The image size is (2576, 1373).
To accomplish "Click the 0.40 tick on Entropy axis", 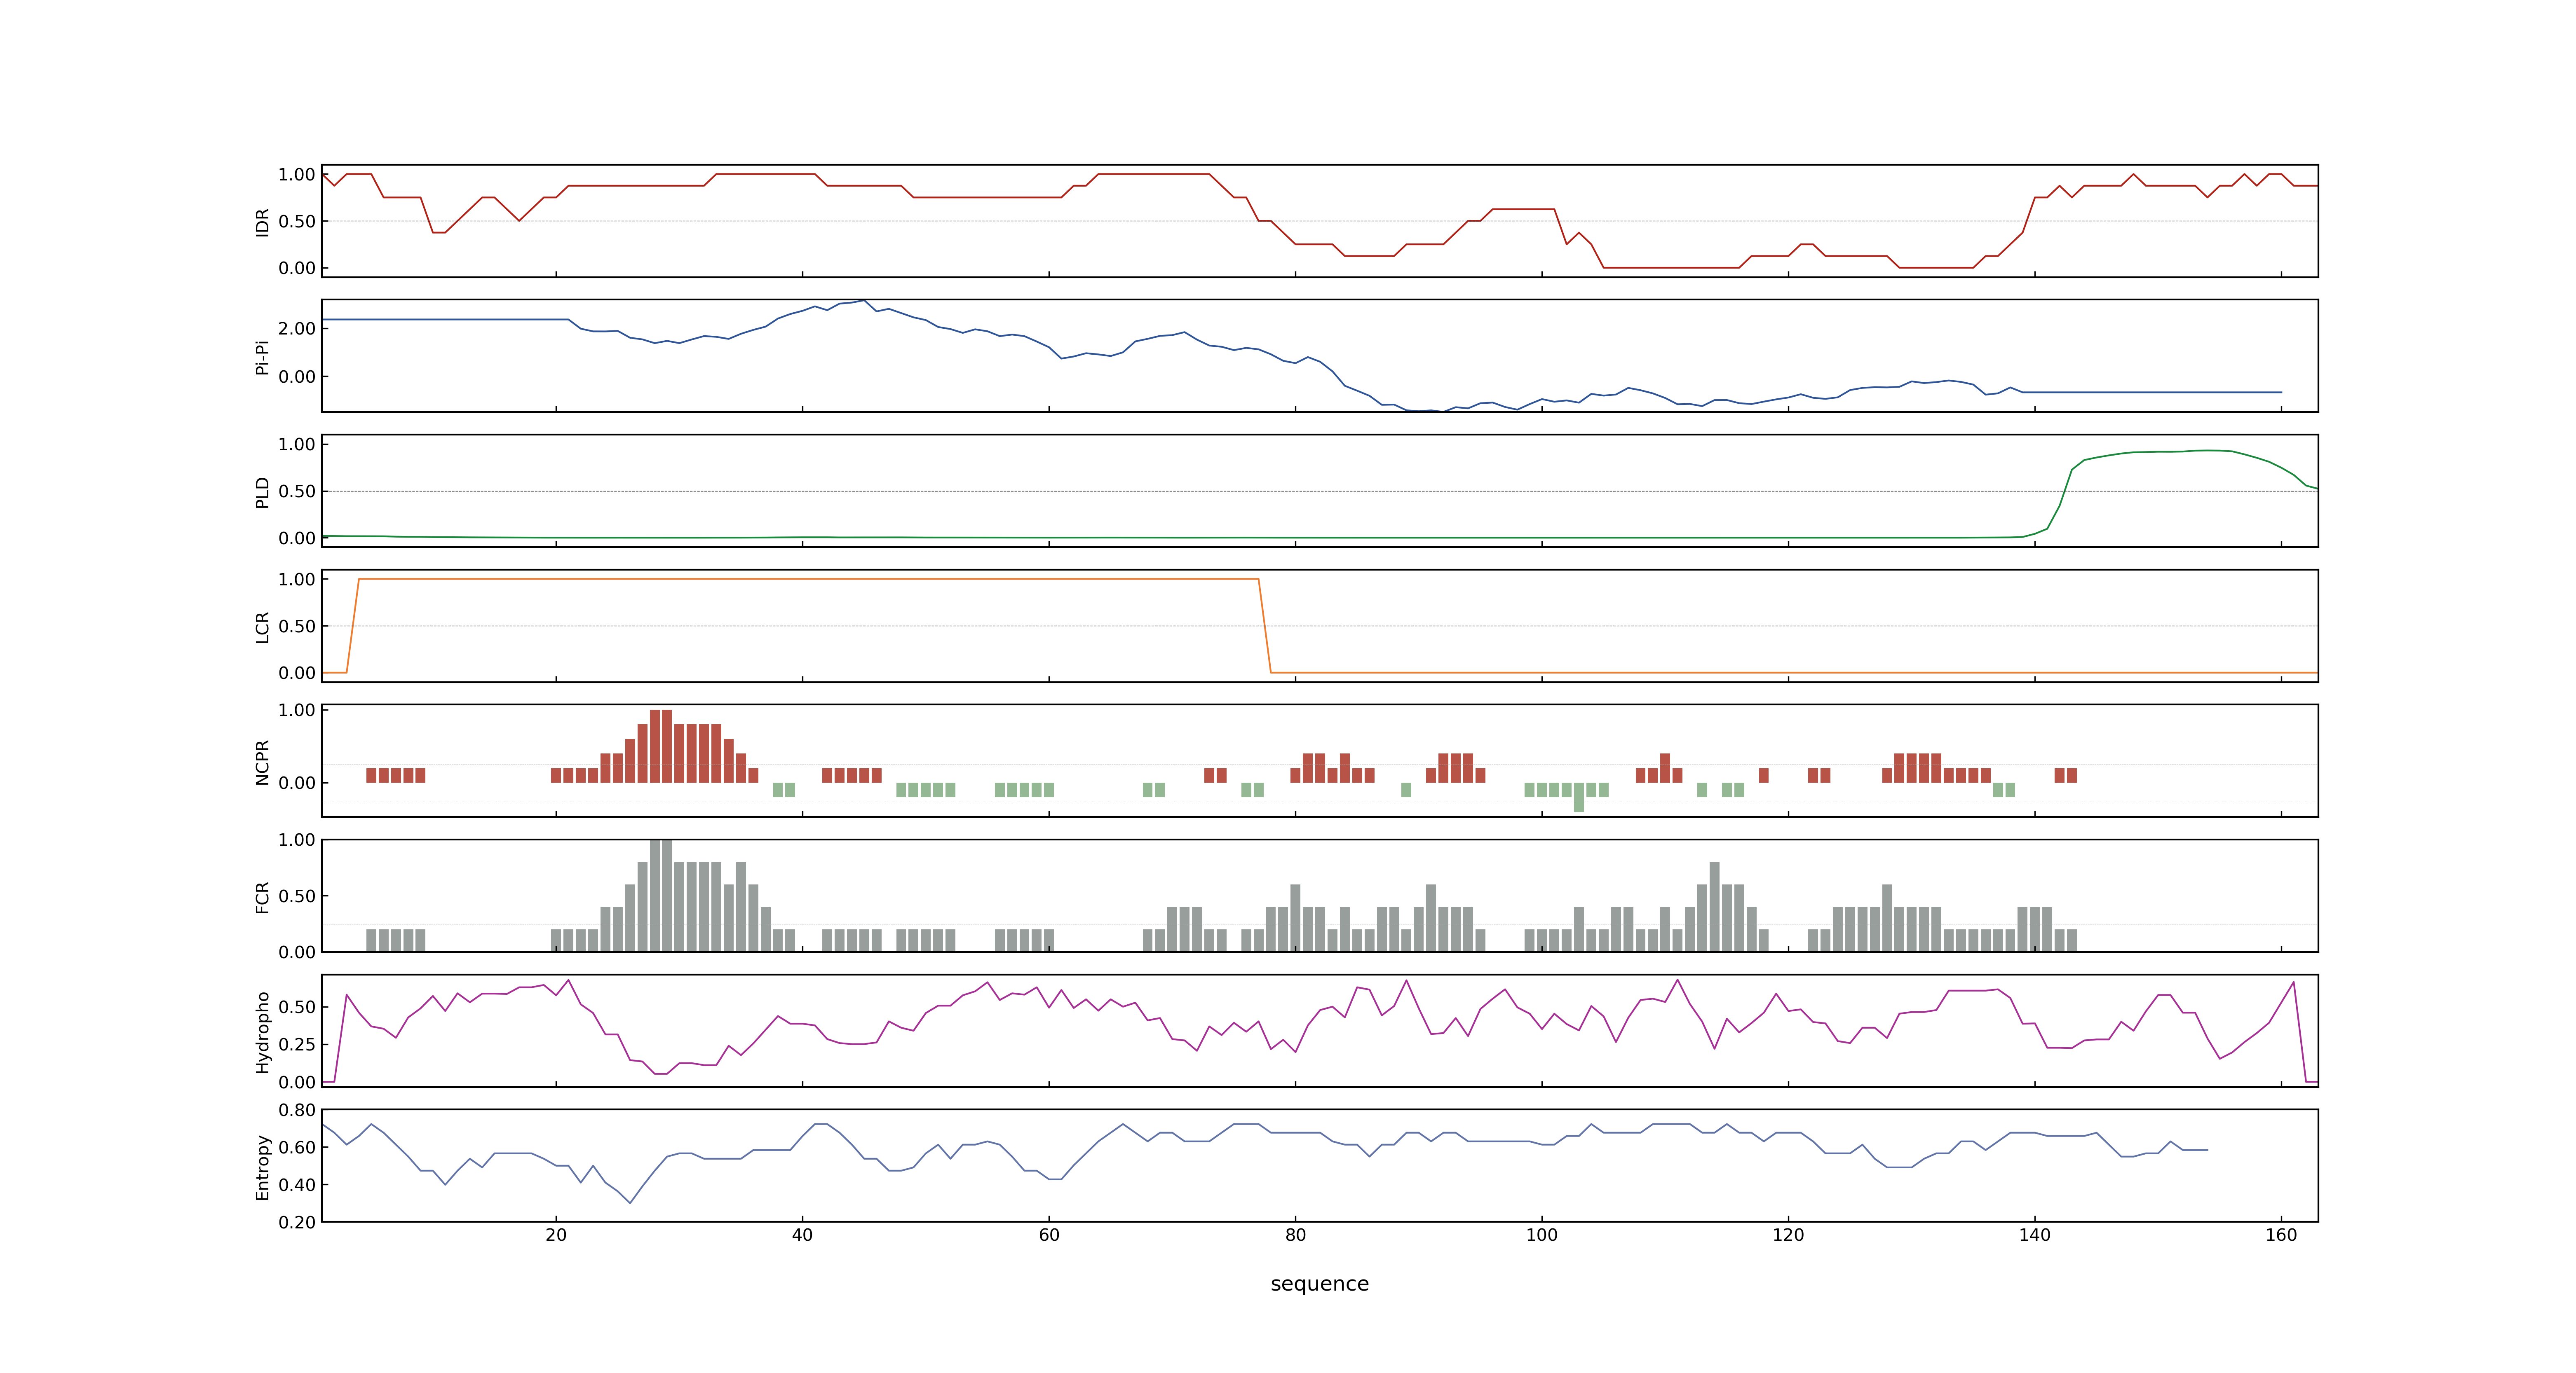I will (297, 1184).
